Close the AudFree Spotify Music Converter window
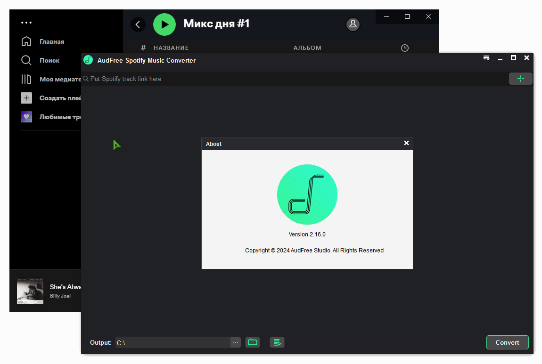The image size is (542, 364). (526, 57)
